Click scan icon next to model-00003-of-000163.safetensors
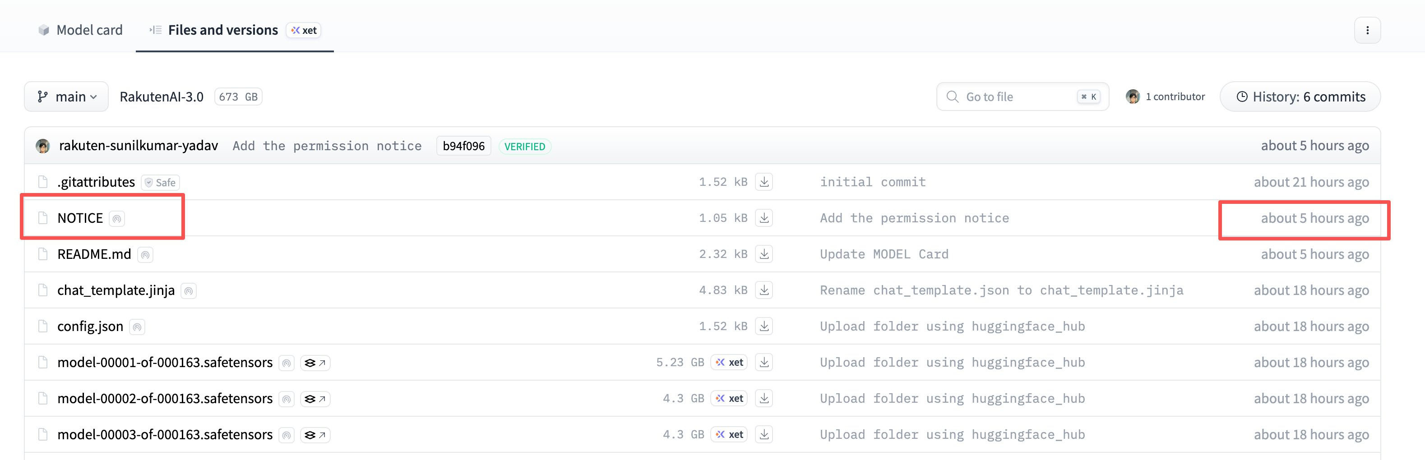 tap(287, 436)
